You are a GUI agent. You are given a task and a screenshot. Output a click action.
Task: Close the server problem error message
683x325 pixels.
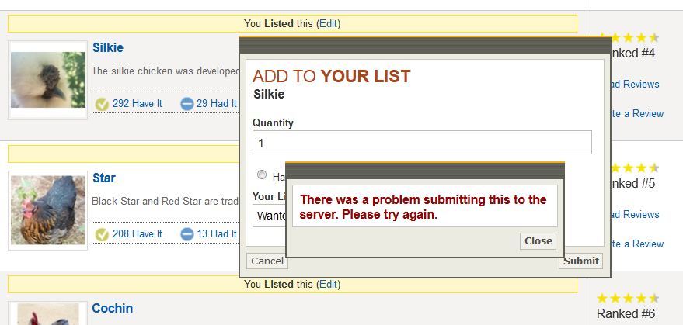coord(538,241)
